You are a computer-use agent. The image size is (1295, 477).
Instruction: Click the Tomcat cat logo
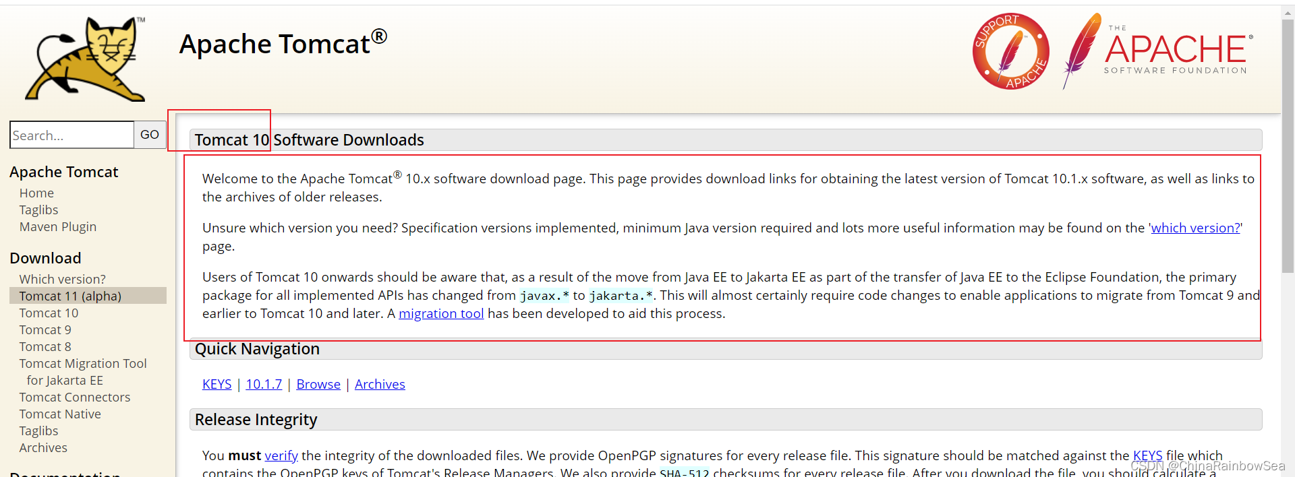click(x=86, y=59)
